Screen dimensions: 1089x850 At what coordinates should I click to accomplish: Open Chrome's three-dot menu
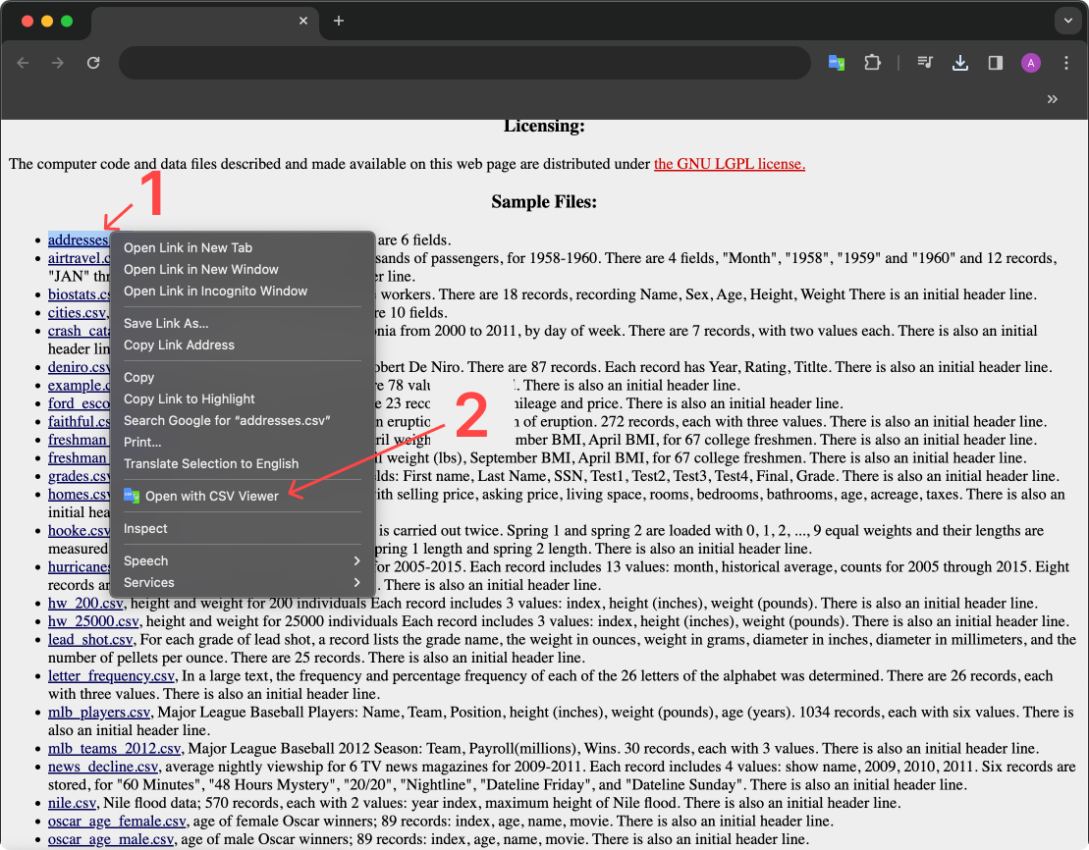pyautogui.click(x=1066, y=62)
